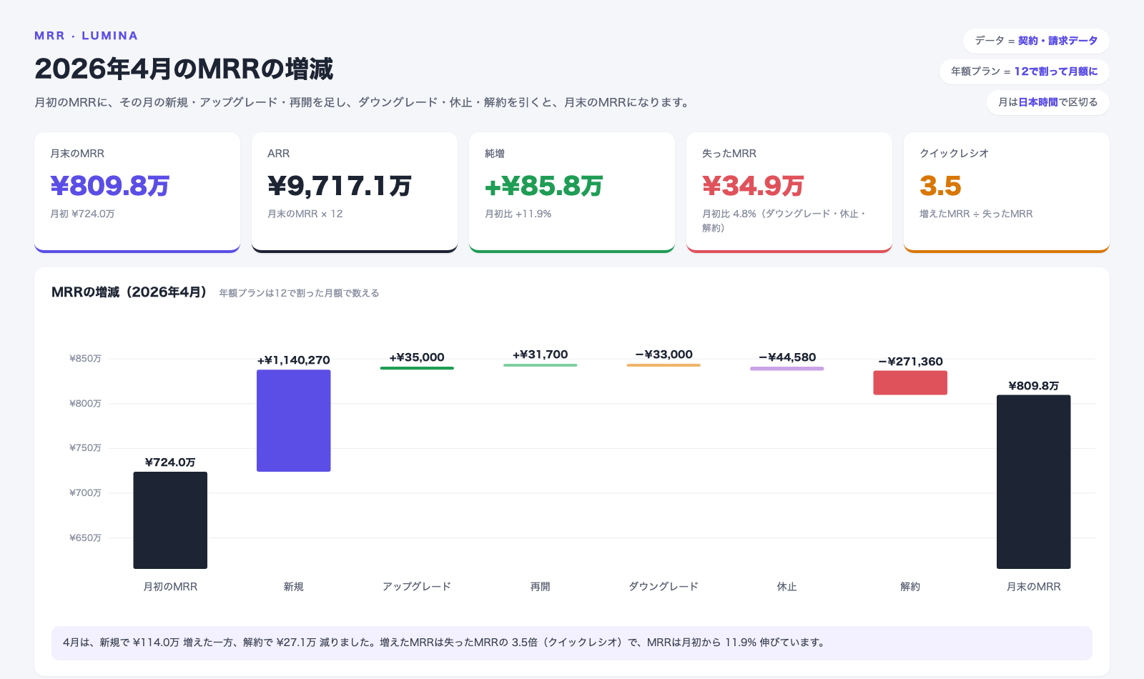Click the 月初 ¥724.0万 subtext
Viewport: 1144px width, 679px height.
pyautogui.click(x=82, y=214)
